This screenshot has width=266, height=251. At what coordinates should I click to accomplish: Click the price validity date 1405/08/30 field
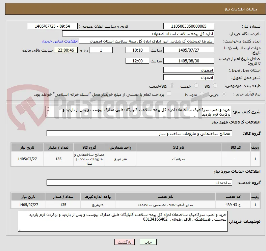[x=188, y=61]
